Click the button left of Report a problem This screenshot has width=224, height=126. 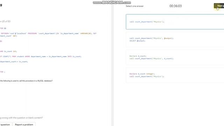[6, 125]
